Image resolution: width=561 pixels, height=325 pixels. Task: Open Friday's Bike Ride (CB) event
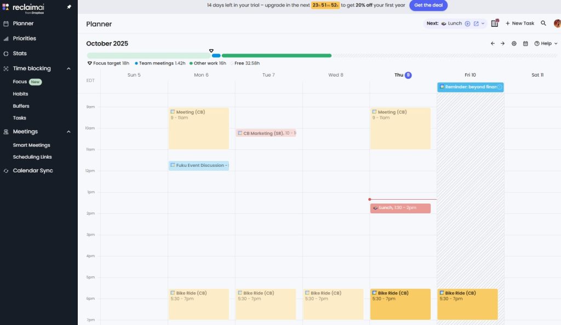(467, 304)
